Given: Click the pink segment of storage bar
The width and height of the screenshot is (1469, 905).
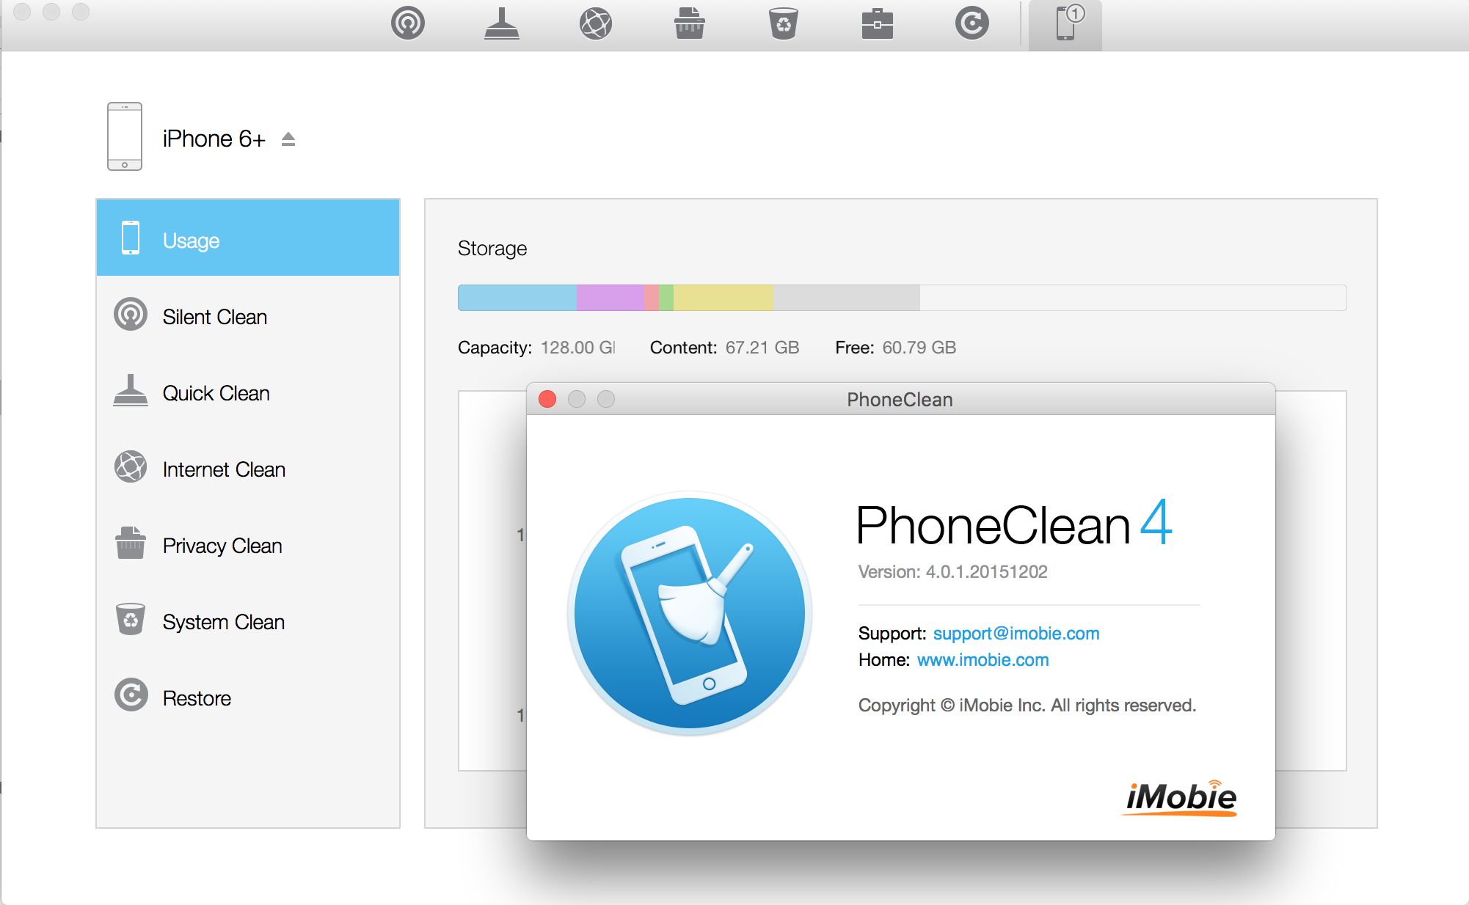Looking at the screenshot, I should point(651,298).
